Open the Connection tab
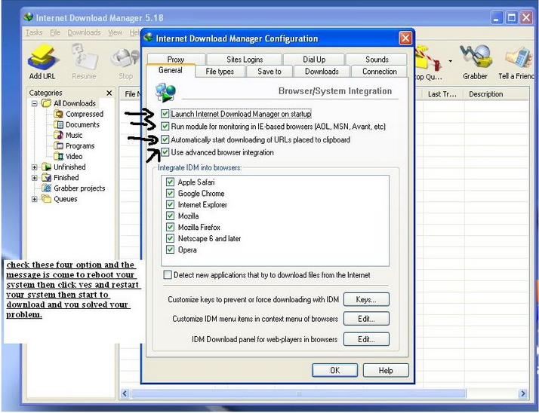Viewport: 539px width, 413px height. coord(379,72)
